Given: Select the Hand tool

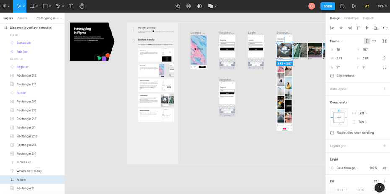Looking at the screenshot, I should (x=82, y=6).
